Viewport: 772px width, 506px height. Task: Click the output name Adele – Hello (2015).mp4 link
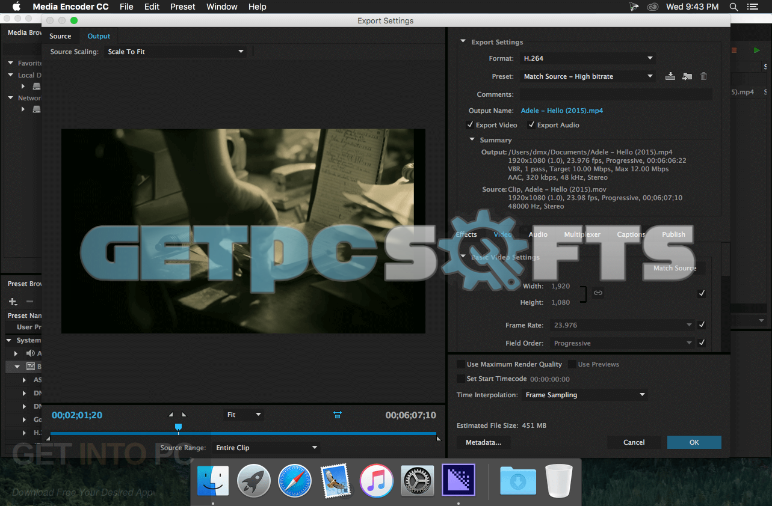(561, 111)
